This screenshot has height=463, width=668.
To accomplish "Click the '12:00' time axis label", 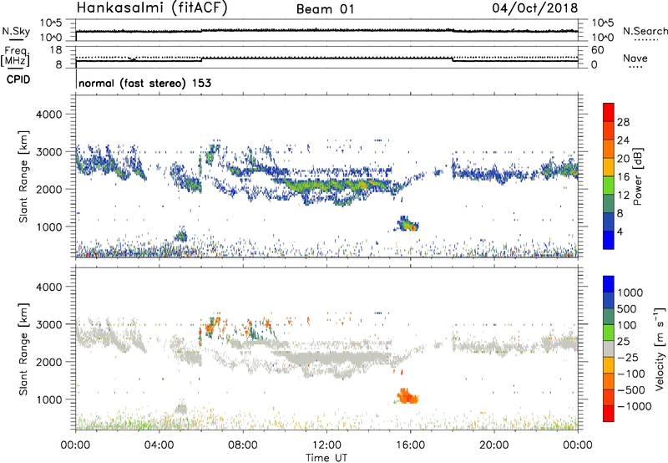I will [326, 445].
